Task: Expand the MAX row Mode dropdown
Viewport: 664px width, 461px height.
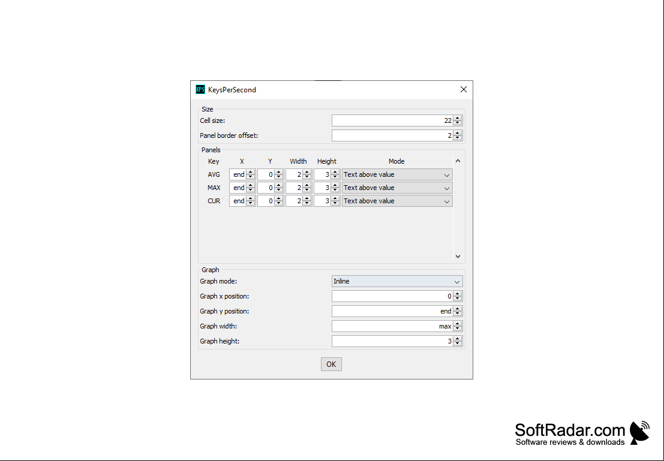Action: (x=397, y=188)
